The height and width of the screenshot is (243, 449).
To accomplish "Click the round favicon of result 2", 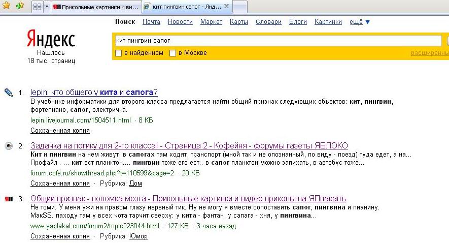I will click(9, 146).
